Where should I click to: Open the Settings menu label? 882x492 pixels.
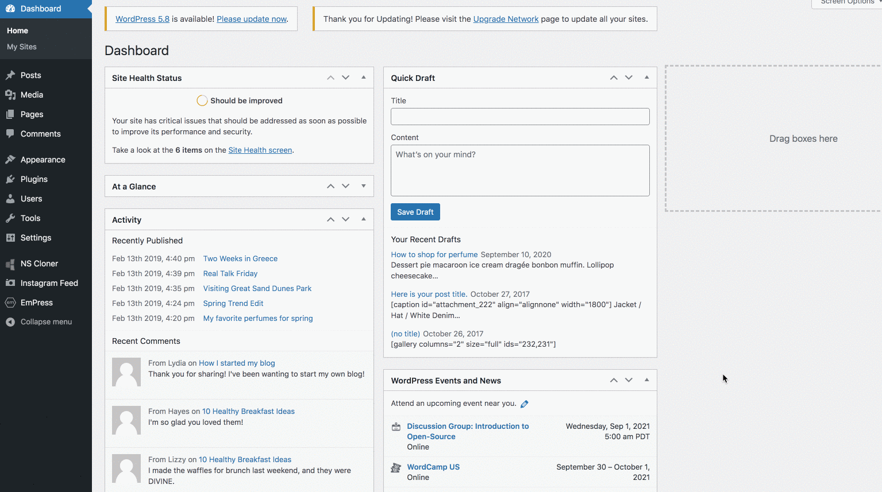point(36,238)
